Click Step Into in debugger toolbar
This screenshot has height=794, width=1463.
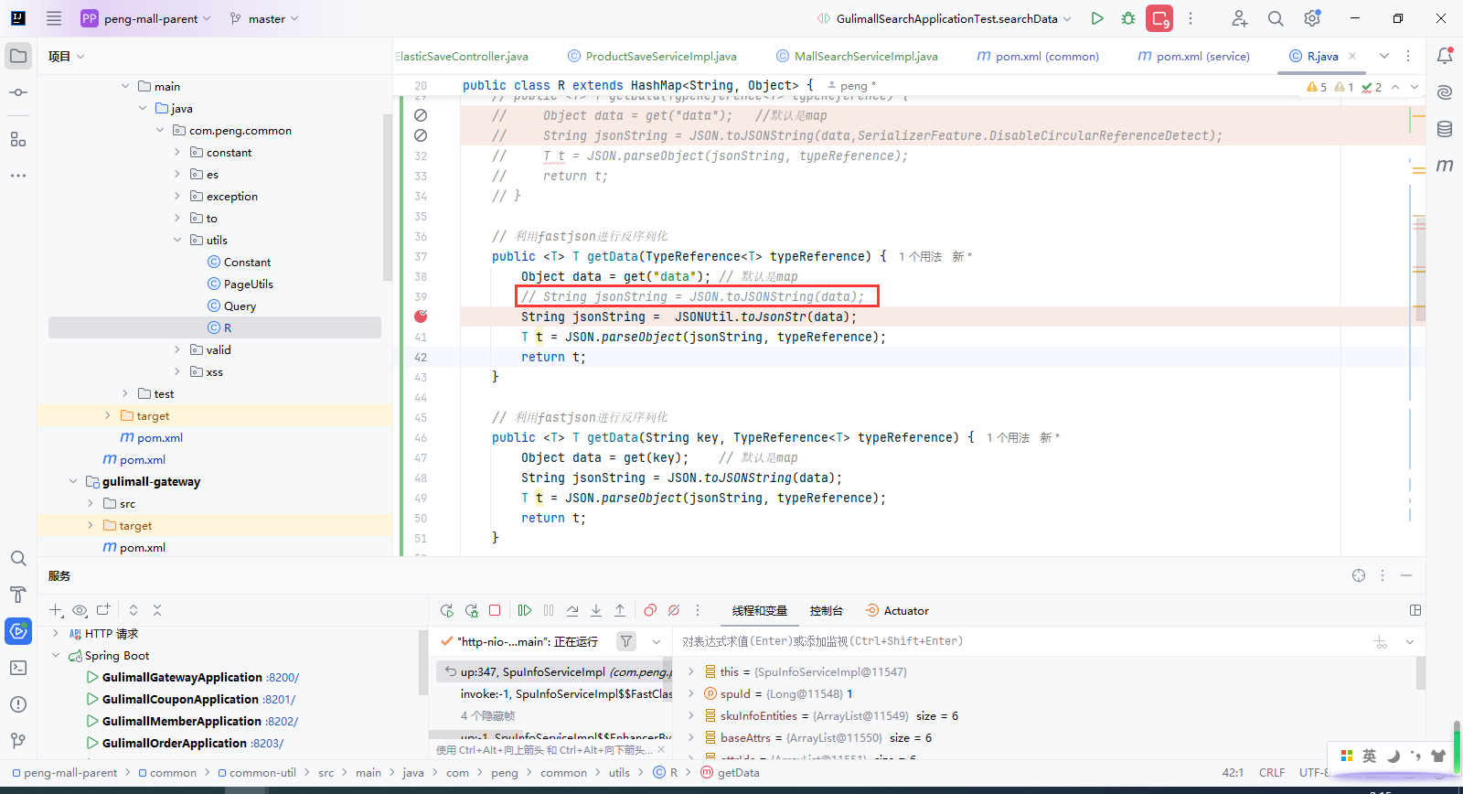(596, 610)
